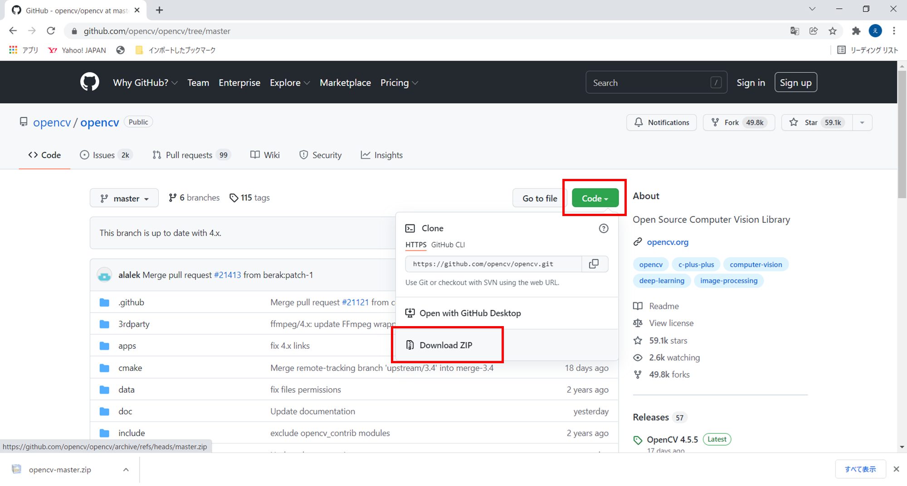This screenshot has height=486, width=907.
Task: Click the Sign up button
Action: pyautogui.click(x=795, y=82)
